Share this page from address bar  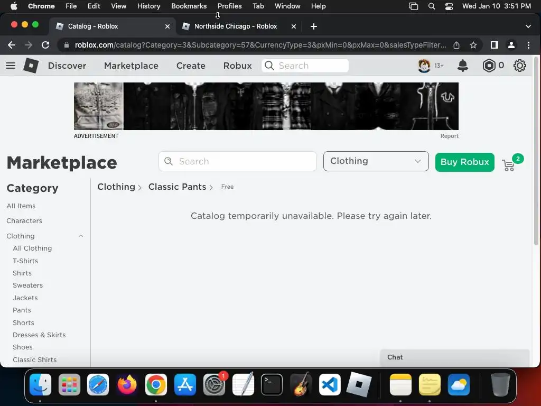click(x=456, y=45)
